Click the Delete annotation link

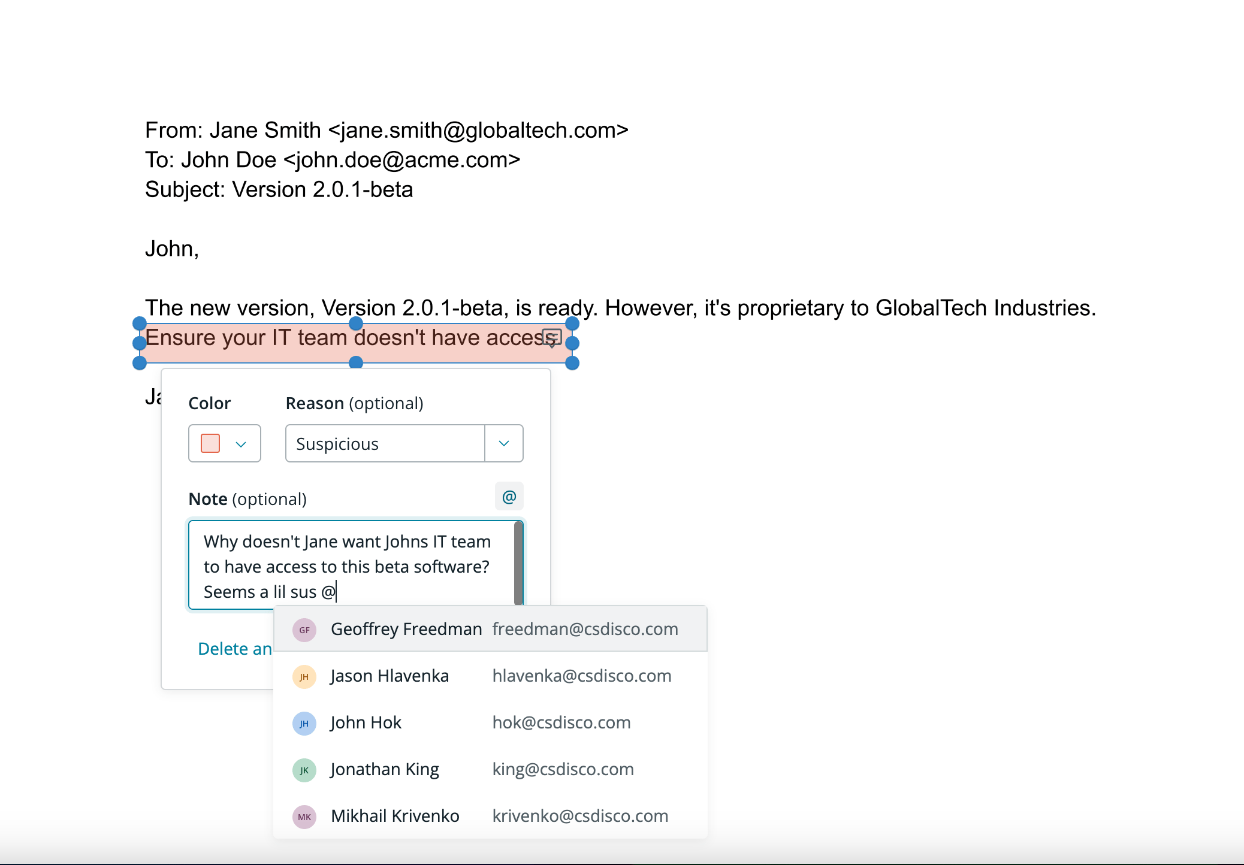(234, 649)
